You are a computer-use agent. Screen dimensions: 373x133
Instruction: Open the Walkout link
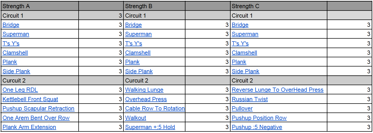(x=136, y=118)
